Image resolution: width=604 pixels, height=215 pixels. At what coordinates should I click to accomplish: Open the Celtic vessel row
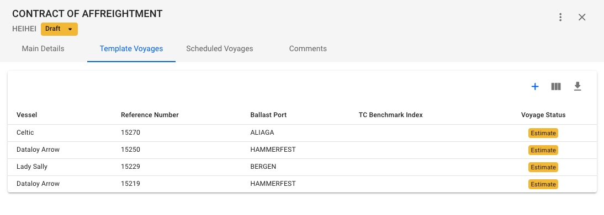point(302,133)
